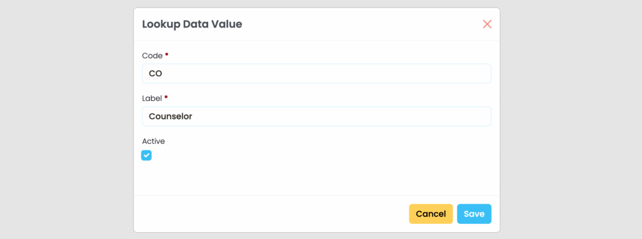The height and width of the screenshot is (239, 642).
Task: Click the Lookup Data Value title
Action: pyautogui.click(x=192, y=24)
